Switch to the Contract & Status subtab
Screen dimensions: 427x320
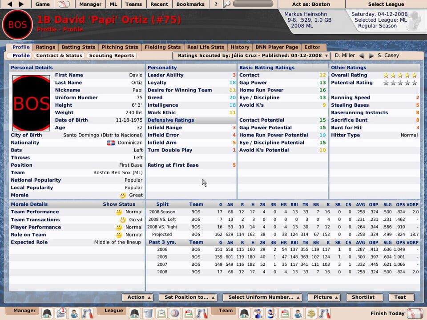click(x=59, y=55)
